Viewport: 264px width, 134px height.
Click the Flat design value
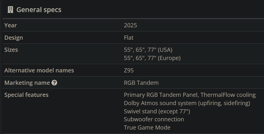pyautogui.click(x=129, y=37)
